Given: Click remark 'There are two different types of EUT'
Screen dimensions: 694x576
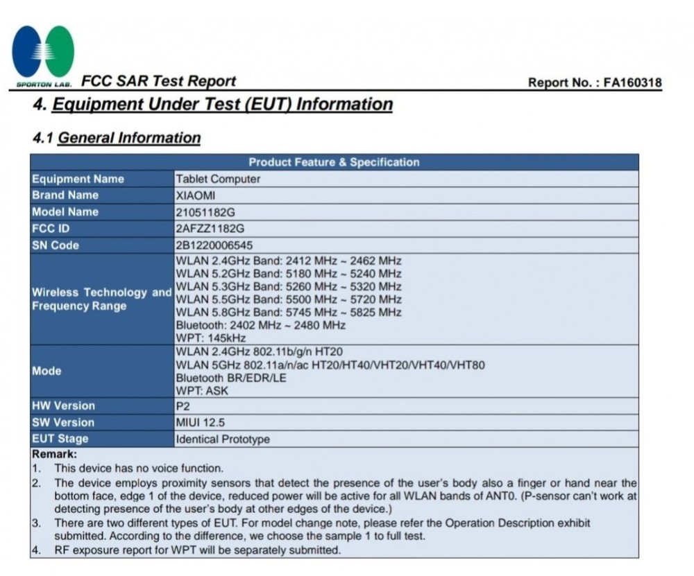Looking at the screenshot, I should [x=322, y=530].
